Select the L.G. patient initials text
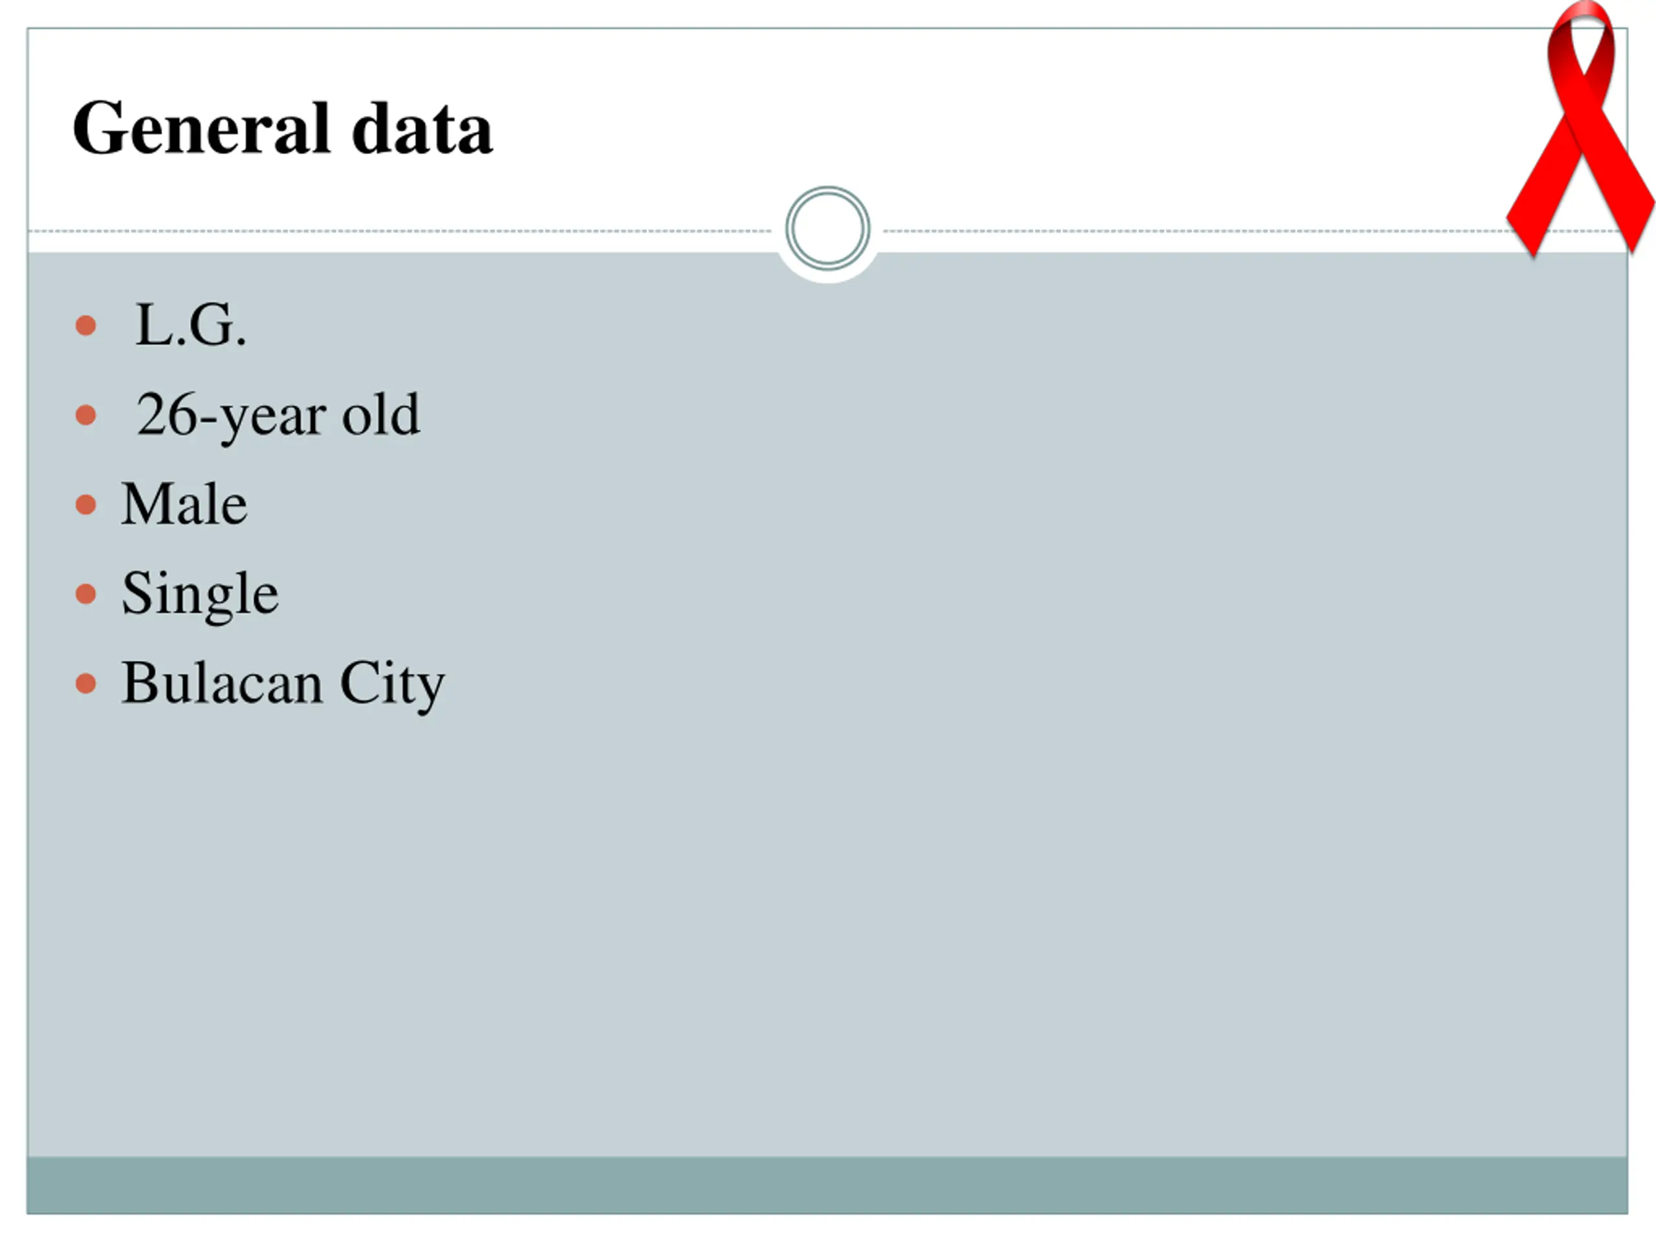 click(191, 325)
